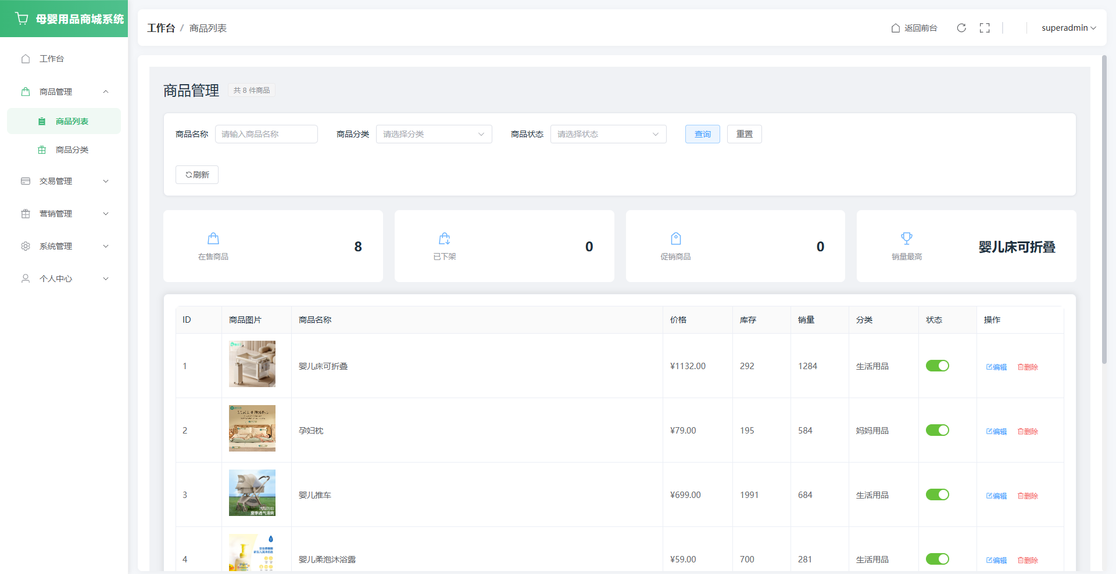
Task: Click the 商品名称 search input field
Action: click(x=266, y=134)
